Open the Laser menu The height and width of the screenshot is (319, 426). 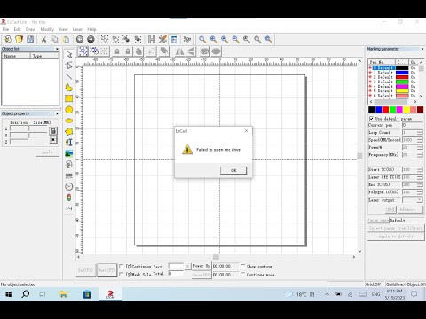[77, 29]
